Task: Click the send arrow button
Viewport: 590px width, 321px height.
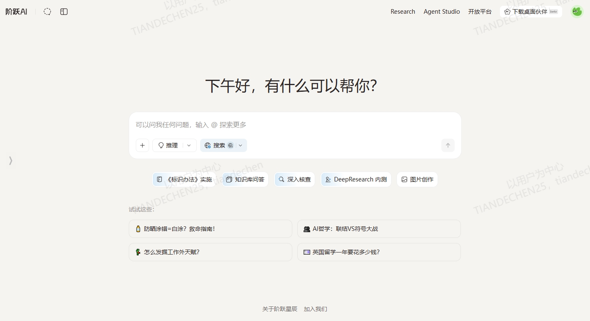Action: pyautogui.click(x=448, y=145)
